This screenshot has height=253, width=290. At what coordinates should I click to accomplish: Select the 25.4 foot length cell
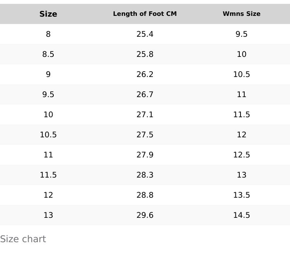(145, 34)
